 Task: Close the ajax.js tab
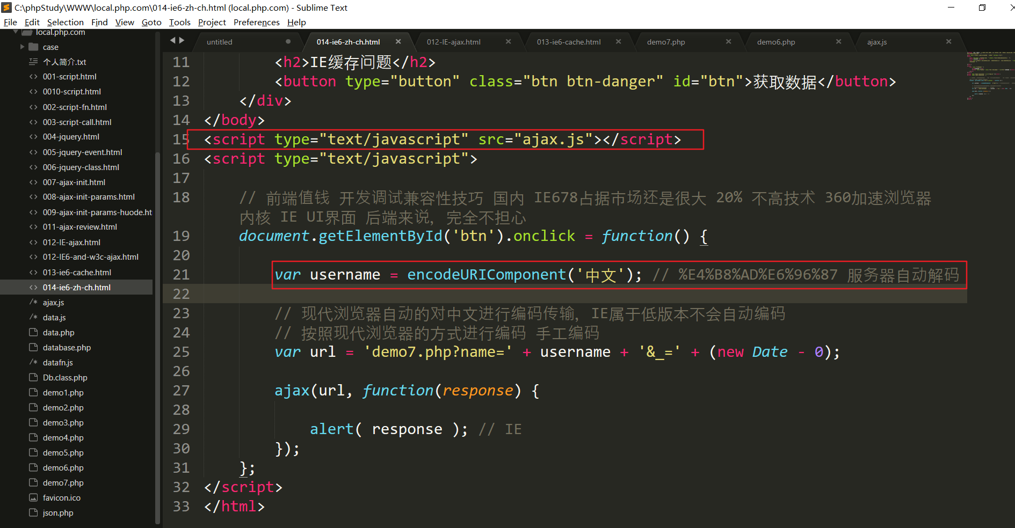948,42
